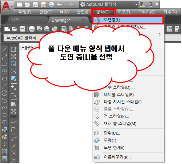Select the Revision Cloud tool
The width and height of the screenshot is (182, 164).
[x=4, y=100]
